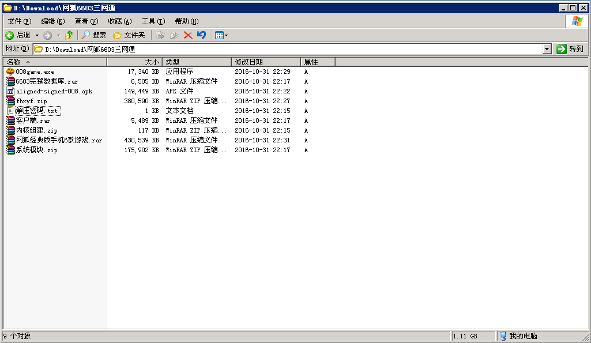Click inside the address path field

[288, 49]
